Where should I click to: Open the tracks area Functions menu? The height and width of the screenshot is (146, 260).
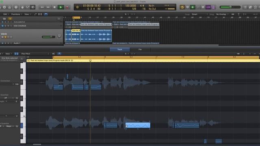16,15
